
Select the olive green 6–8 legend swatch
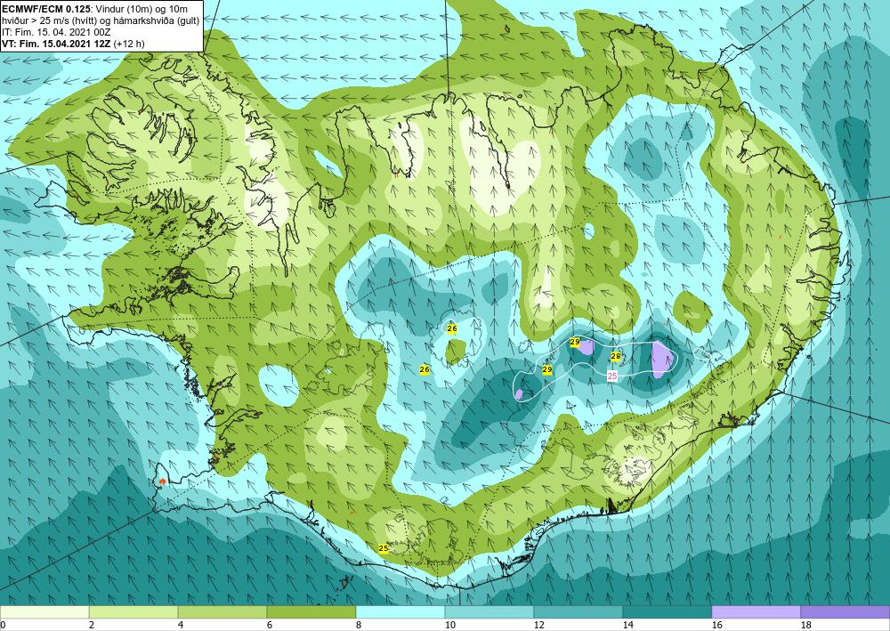tap(311, 612)
